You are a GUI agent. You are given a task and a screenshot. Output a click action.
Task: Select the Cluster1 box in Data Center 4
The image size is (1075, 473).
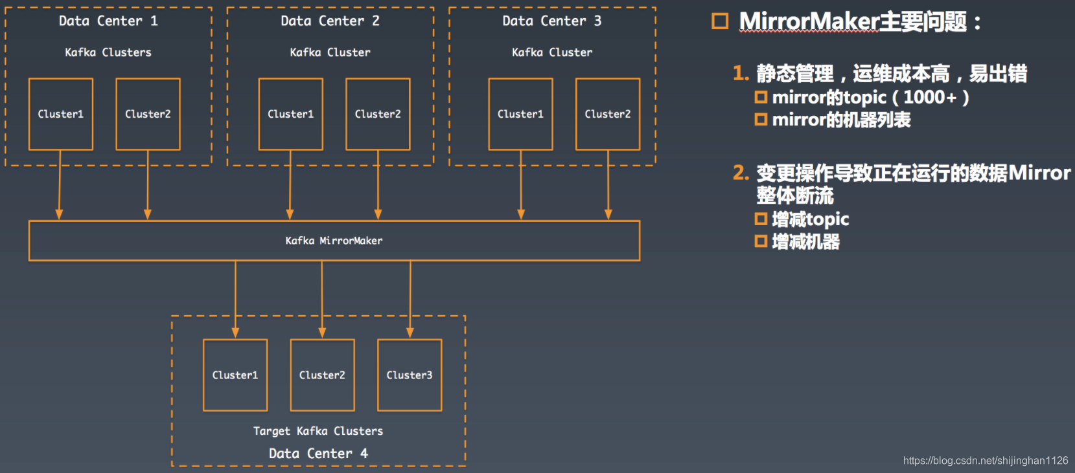(235, 375)
